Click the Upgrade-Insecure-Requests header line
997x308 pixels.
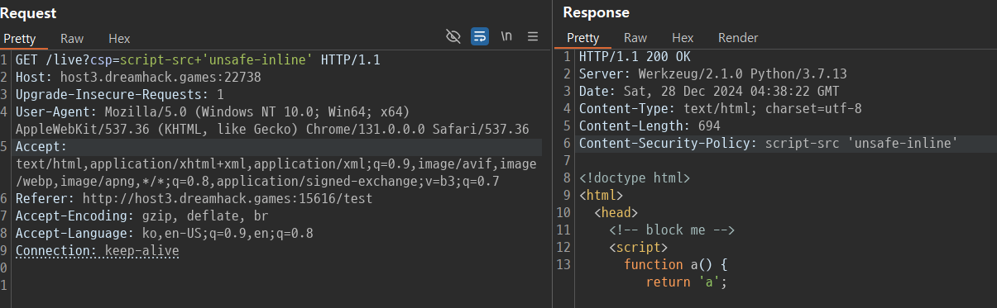tap(119, 94)
